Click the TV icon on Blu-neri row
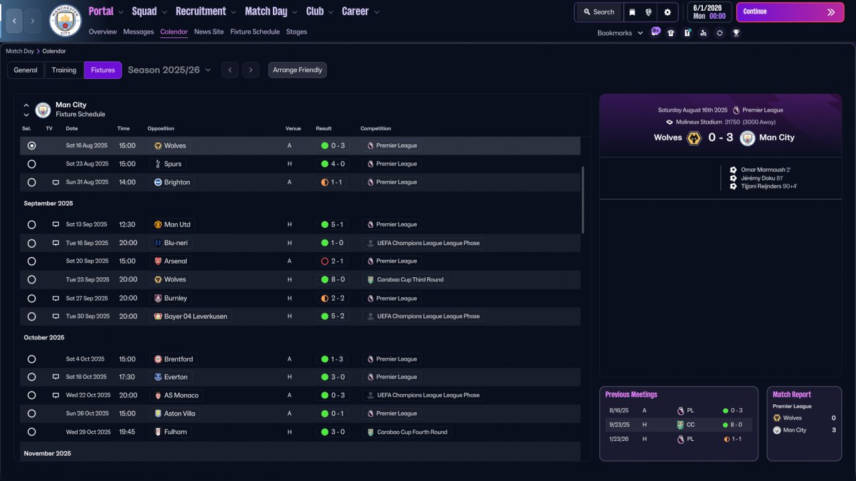The image size is (856, 481). (56, 243)
